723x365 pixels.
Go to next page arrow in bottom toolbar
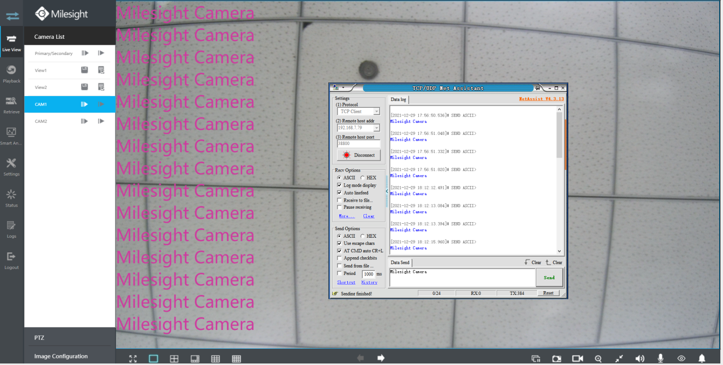point(381,358)
